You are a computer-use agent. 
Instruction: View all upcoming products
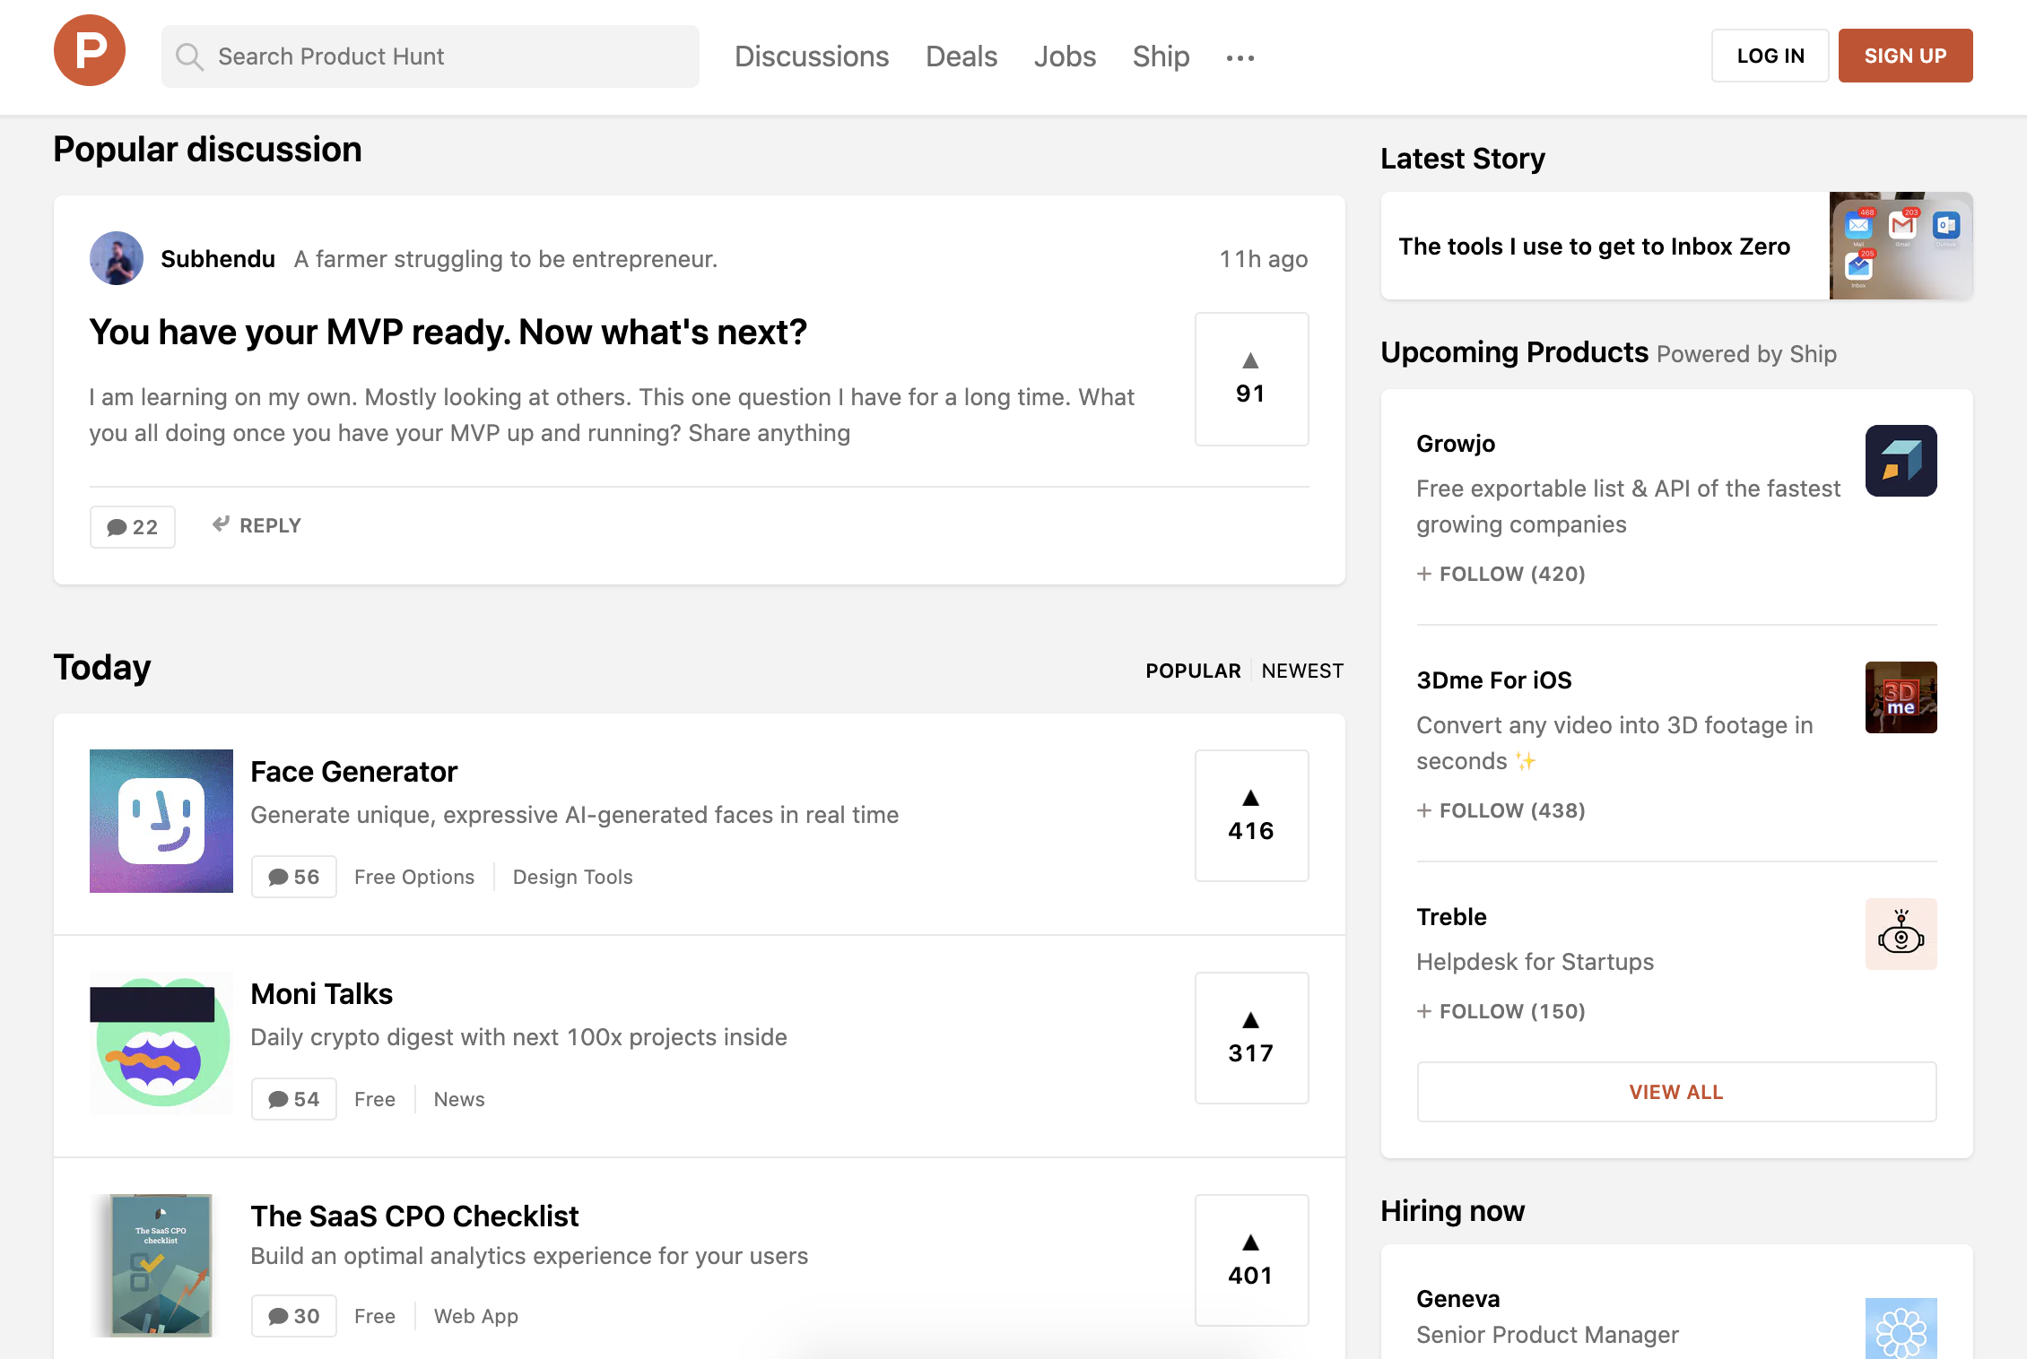coord(1676,1092)
